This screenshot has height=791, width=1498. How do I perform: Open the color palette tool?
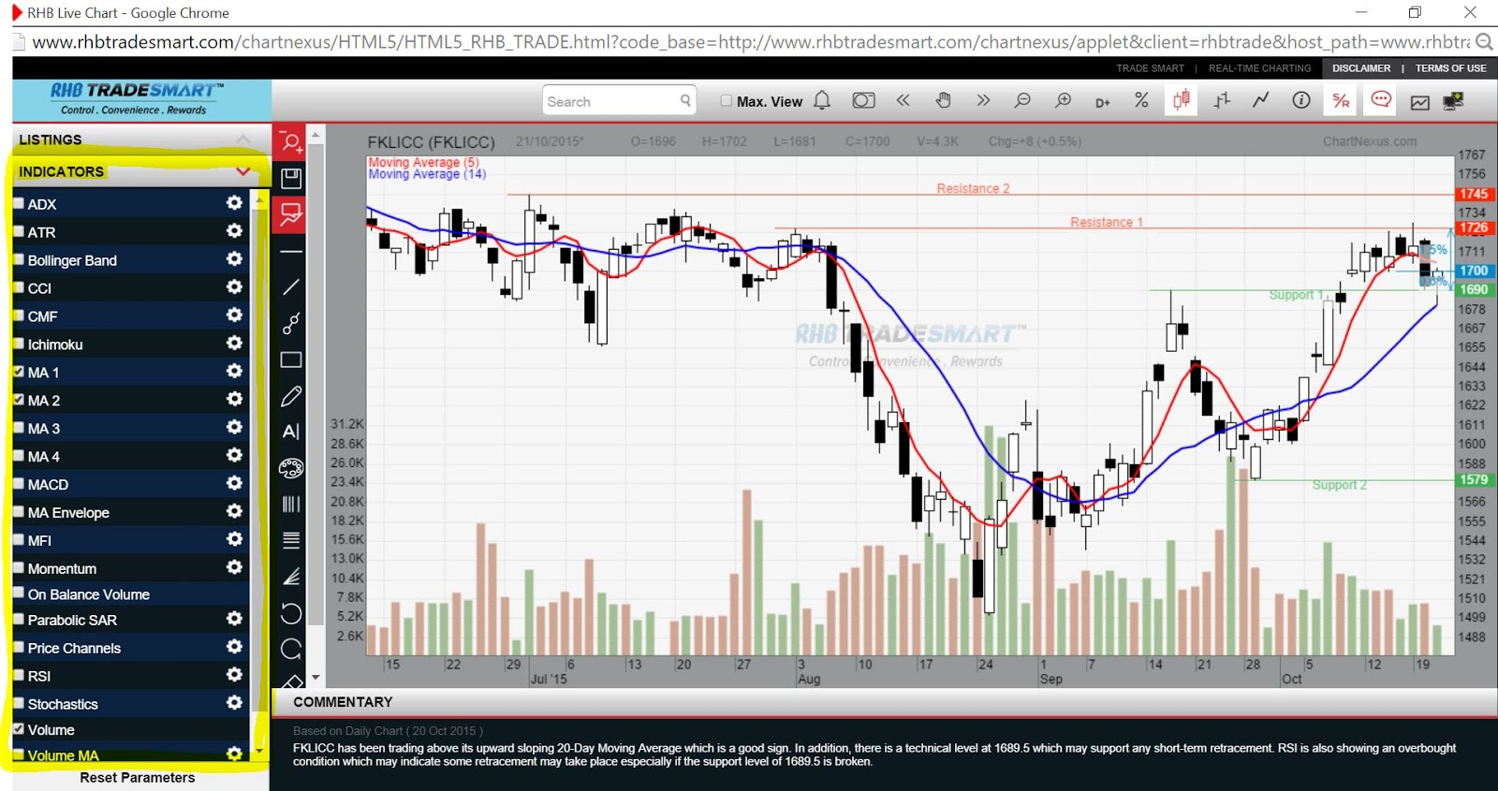tap(291, 468)
